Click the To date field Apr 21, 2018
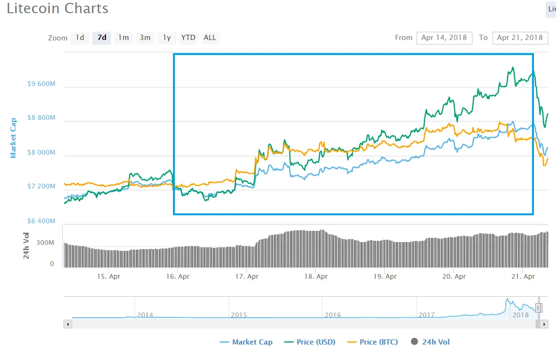Viewport: 556px width, 353px height. click(x=520, y=38)
